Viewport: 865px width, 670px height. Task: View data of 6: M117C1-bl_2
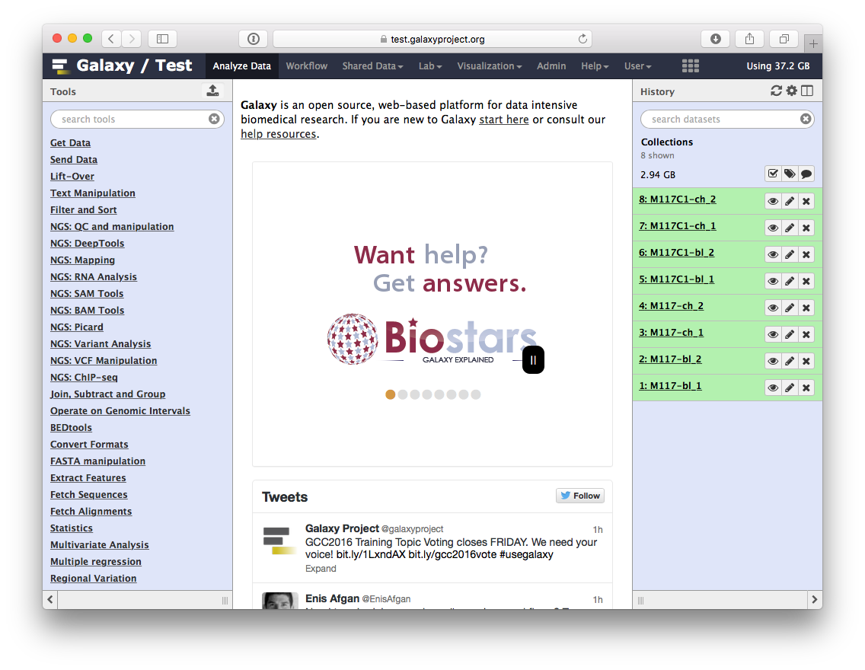(x=774, y=254)
